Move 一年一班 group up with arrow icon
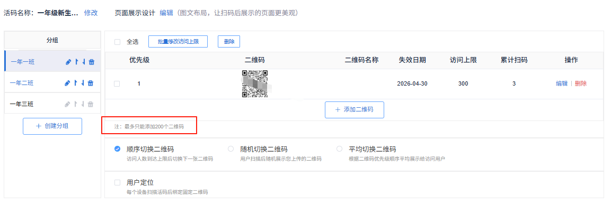 76,62
